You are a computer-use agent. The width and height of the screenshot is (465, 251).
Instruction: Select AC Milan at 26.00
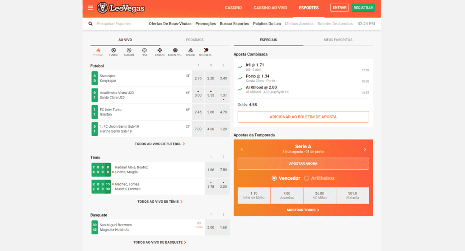(319, 195)
